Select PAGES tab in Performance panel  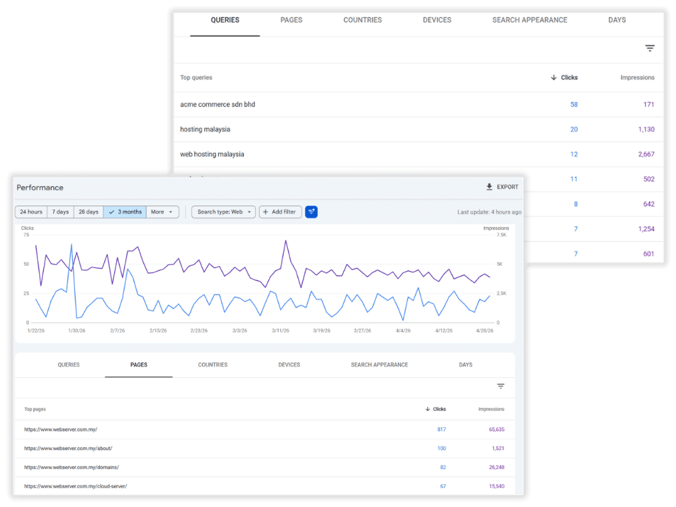[x=139, y=365]
